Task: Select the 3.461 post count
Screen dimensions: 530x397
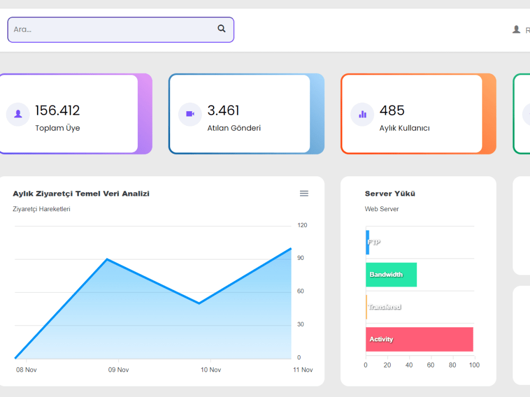Action: 223,111
